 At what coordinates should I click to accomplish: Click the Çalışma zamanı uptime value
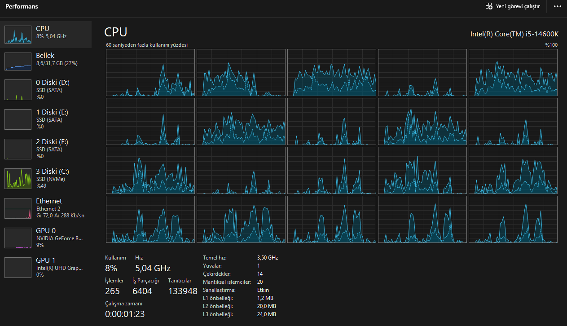pos(125,314)
